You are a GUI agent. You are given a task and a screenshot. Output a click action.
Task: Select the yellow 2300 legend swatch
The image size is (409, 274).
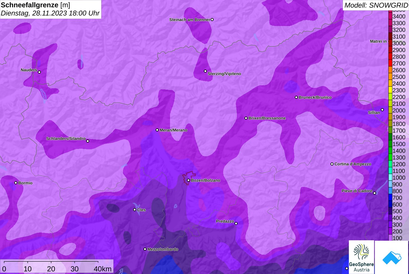(x=390, y=90)
